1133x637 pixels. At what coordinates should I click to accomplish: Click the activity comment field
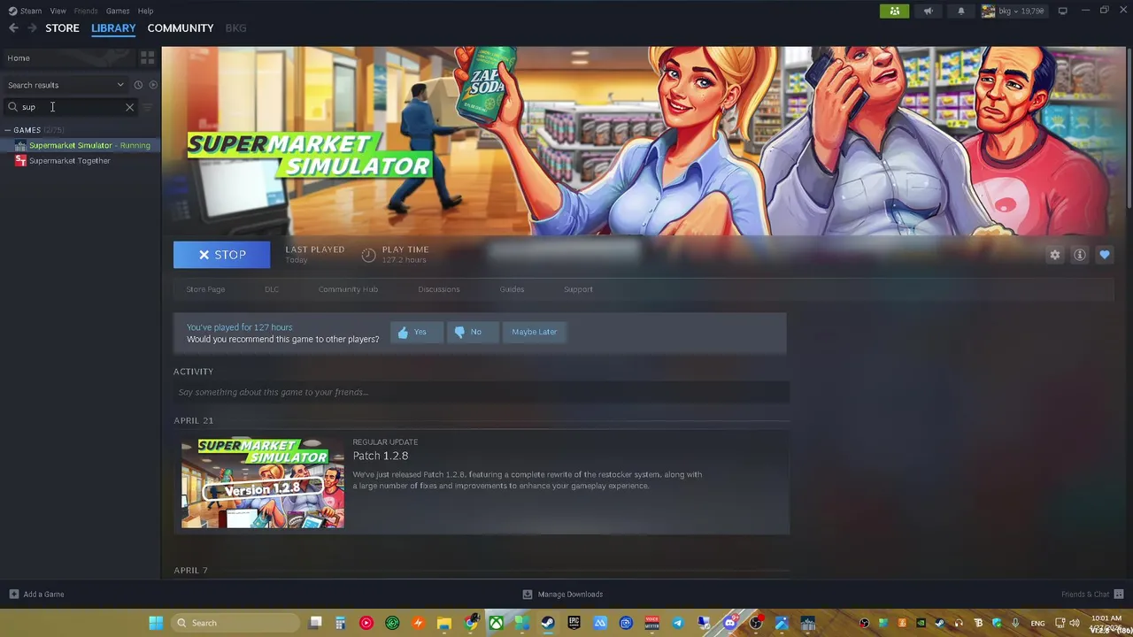481,392
